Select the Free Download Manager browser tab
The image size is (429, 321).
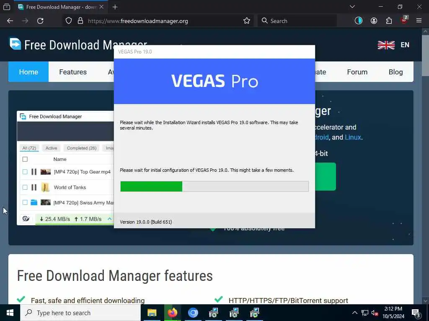(61, 7)
